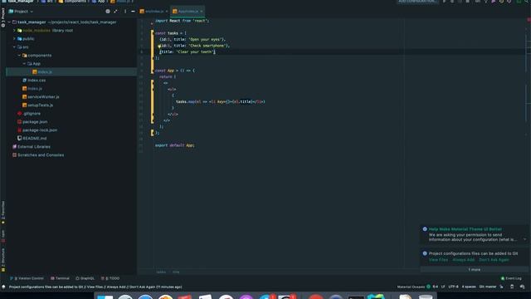This screenshot has height=299, width=531.
Task: Open the GraphQL tool window
Action: click(x=85, y=278)
